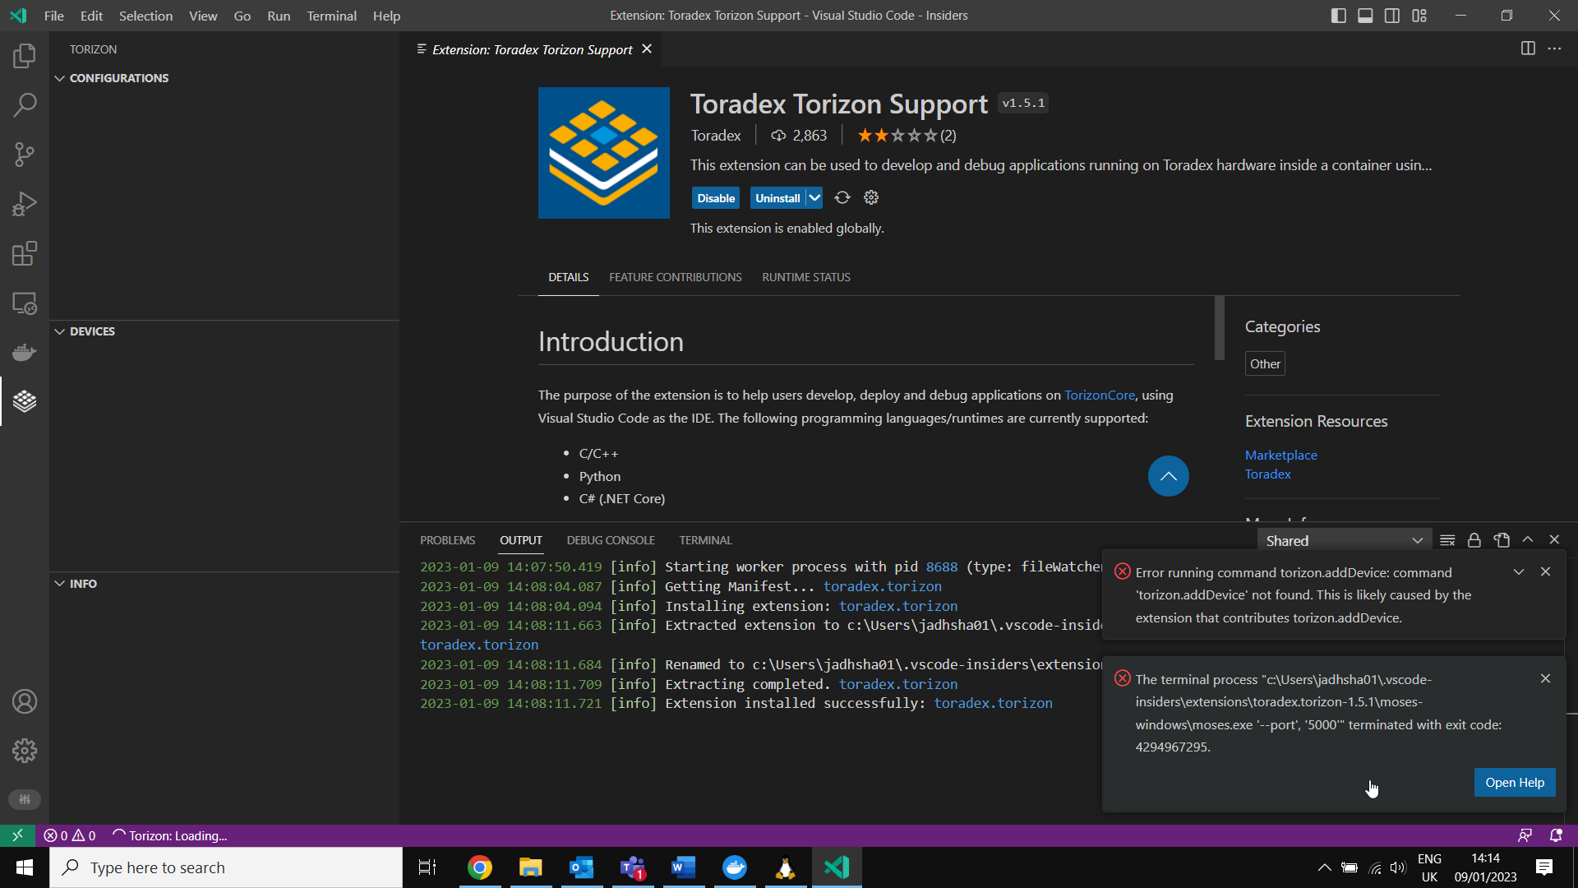The height and width of the screenshot is (888, 1578).
Task: Open the Shared output channel dropdown
Action: tap(1344, 540)
